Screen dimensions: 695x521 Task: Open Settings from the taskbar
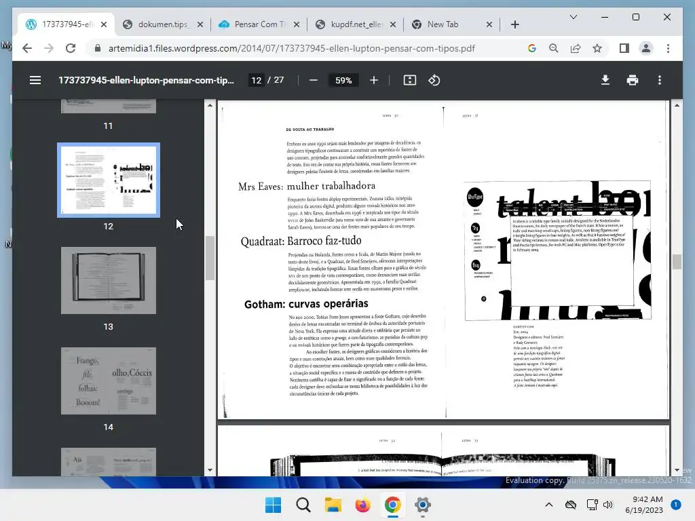pyautogui.click(x=422, y=505)
